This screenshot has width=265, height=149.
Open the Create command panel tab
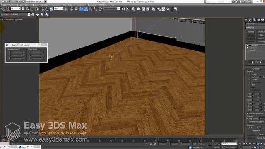(246, 20)
